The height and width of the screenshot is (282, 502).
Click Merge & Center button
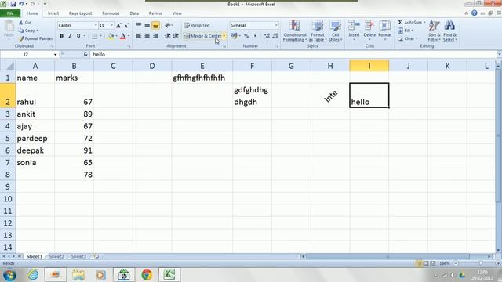202,36
